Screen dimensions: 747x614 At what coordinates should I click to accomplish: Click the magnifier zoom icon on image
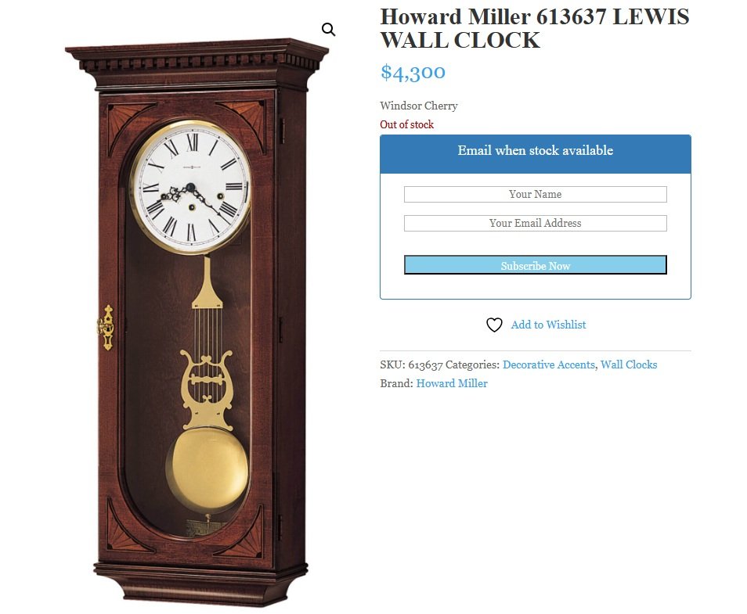(x=328, y=30)
